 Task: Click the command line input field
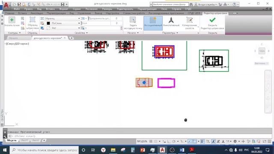[x=140, y=136]
